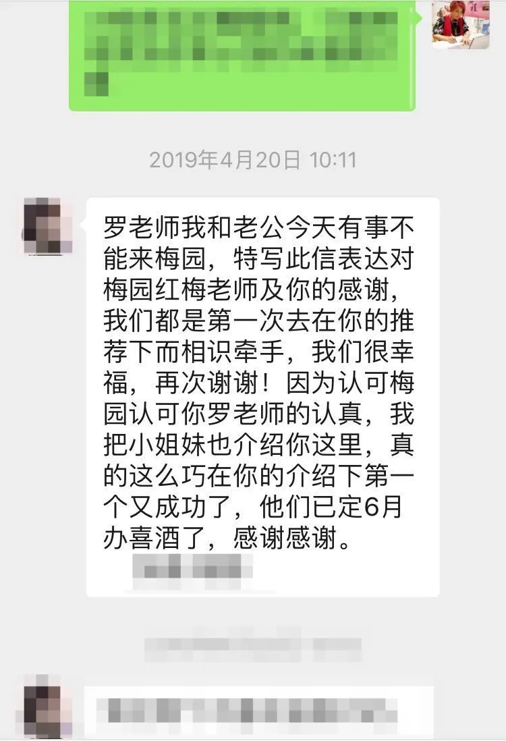Image resolution: width=506 pixels, height=741 pixels.
Task: Open the red-haired woman's avatar profile
Action: coord(460,24)
